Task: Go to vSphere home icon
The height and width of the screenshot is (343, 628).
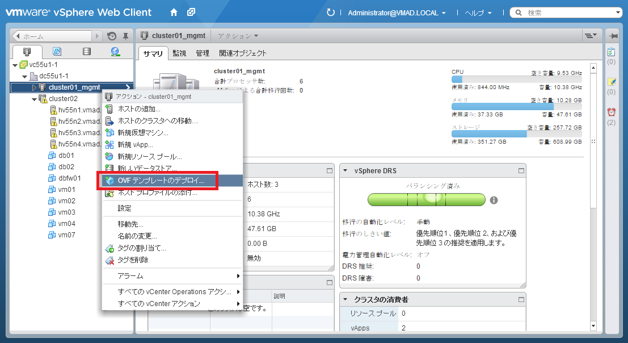Action: point(174,12)
